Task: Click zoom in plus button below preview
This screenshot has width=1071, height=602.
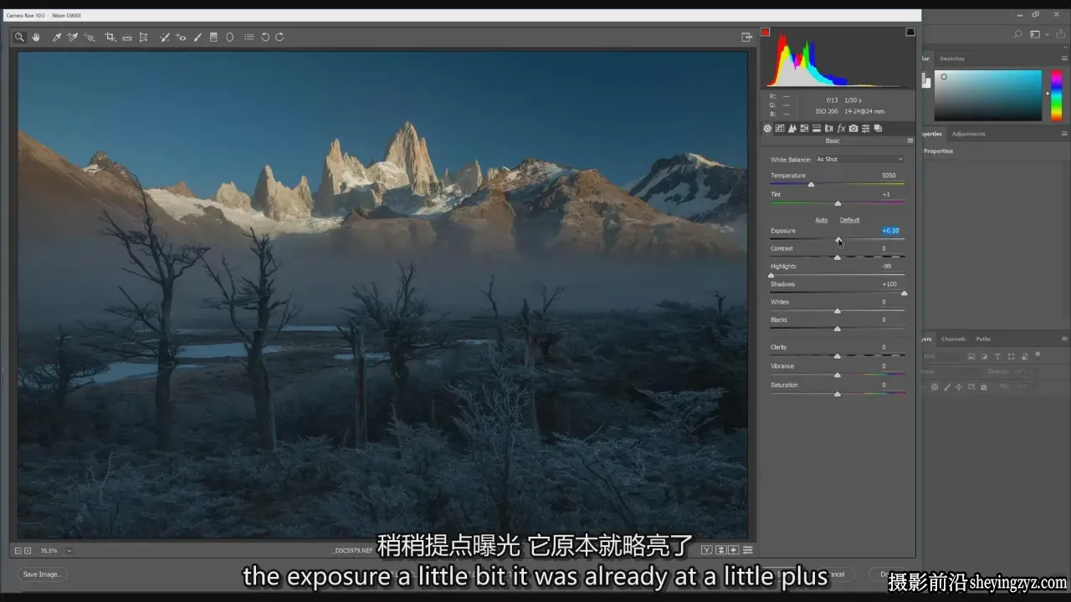Action: pos(28,550)
